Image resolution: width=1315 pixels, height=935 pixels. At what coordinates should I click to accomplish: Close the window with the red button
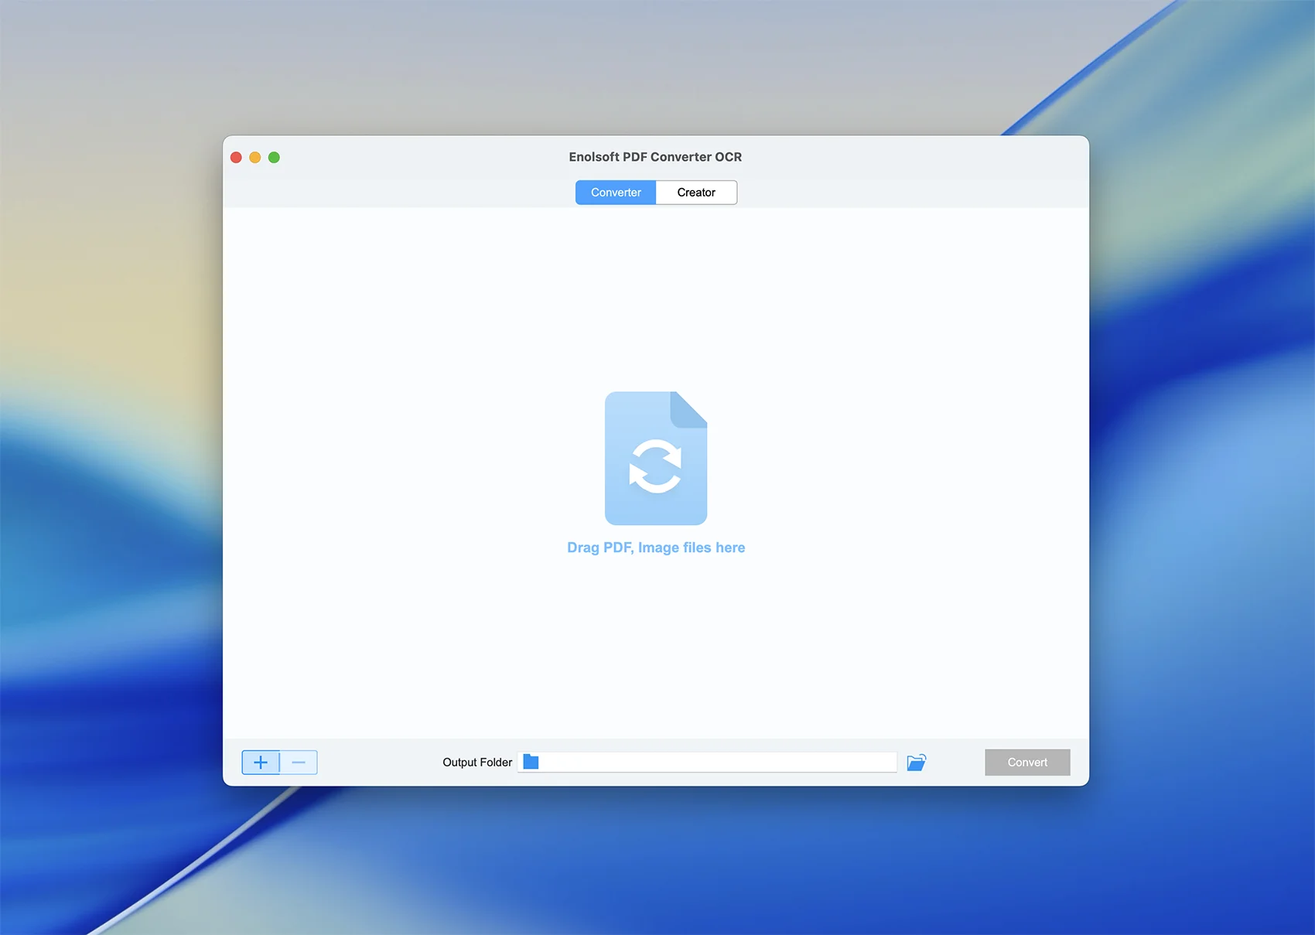click(236, 158)
